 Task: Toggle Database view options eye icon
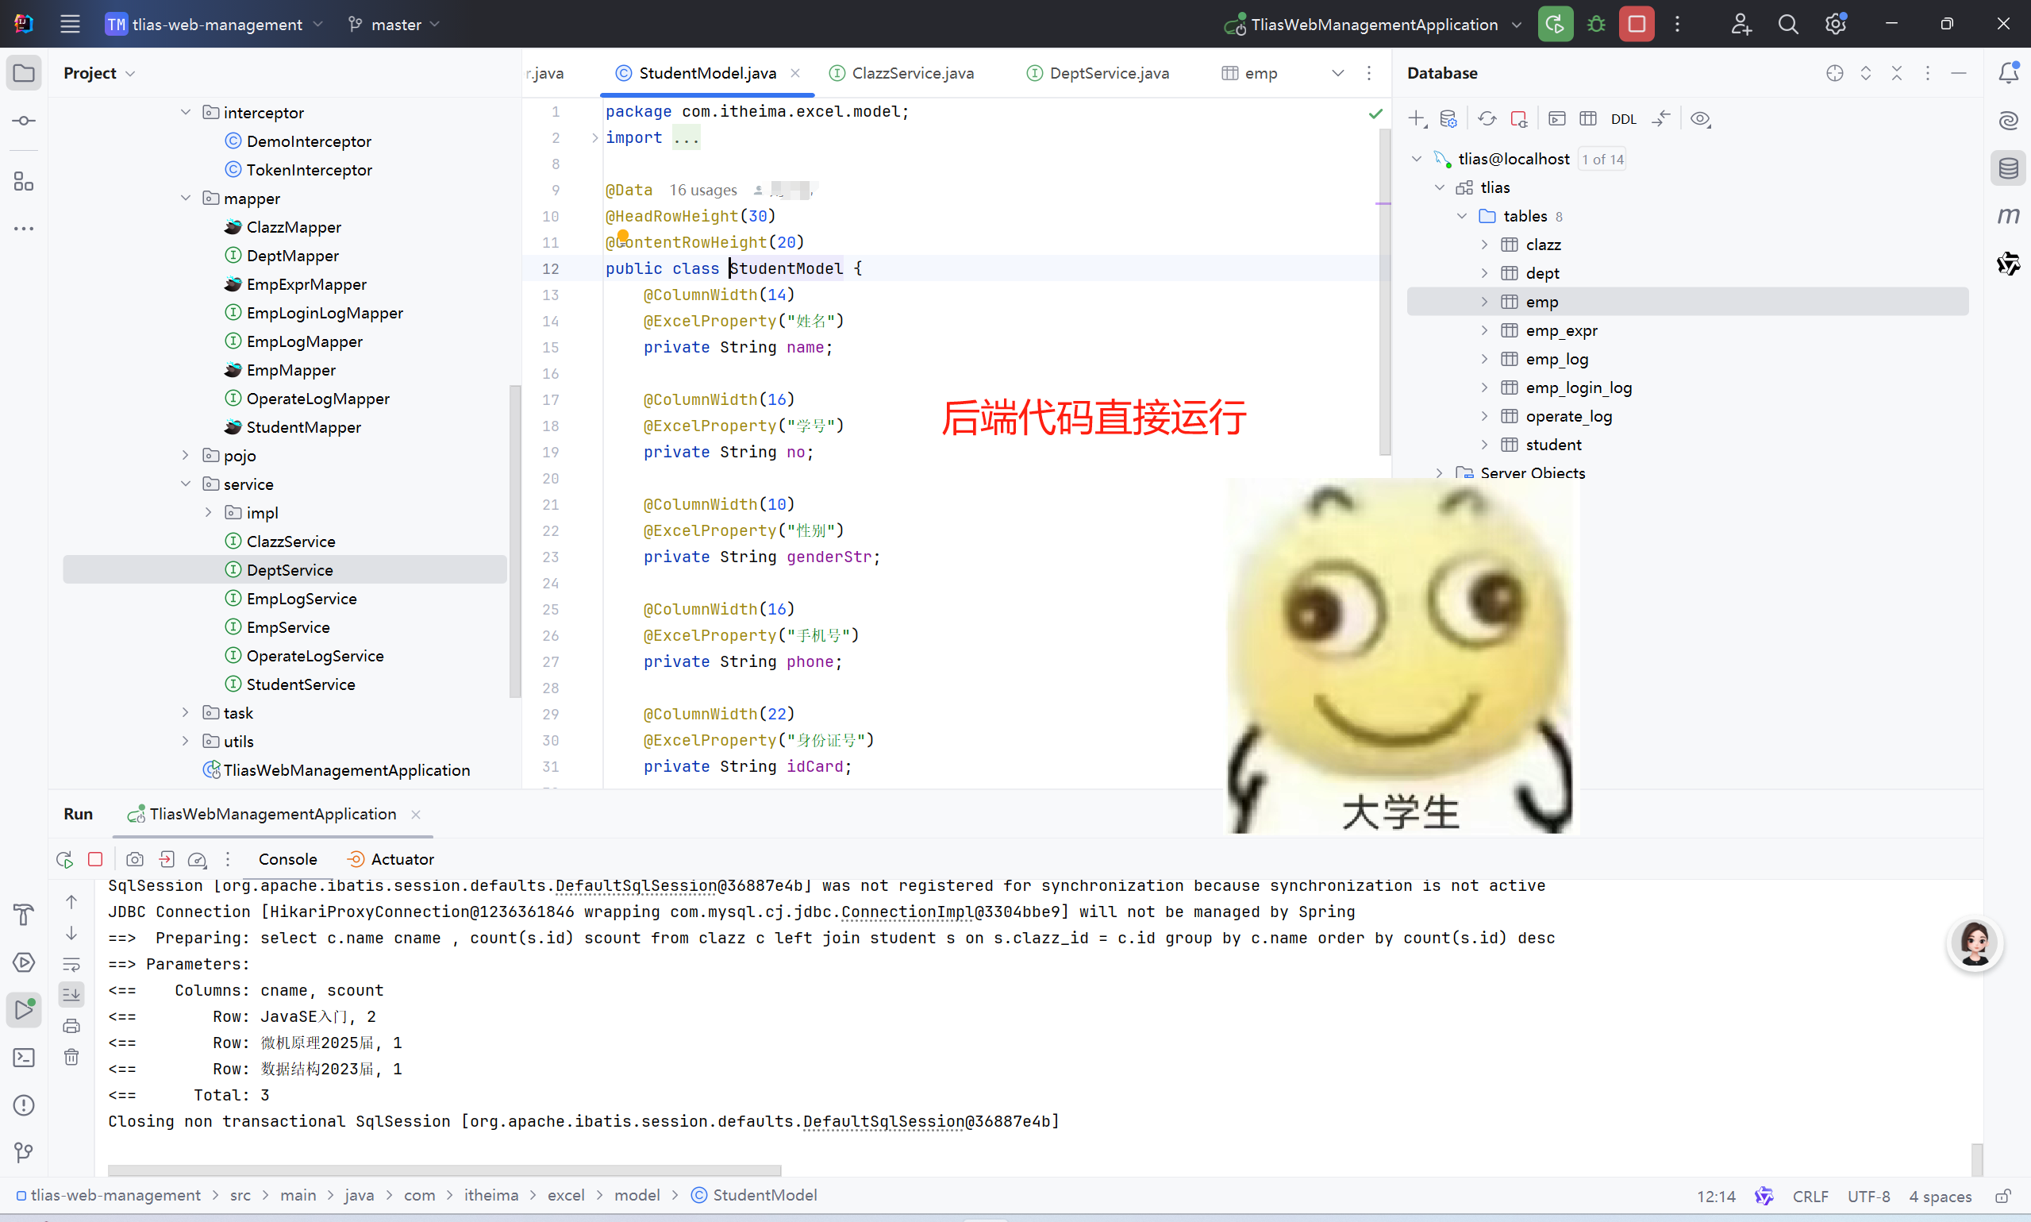(x=1700, y=118)
